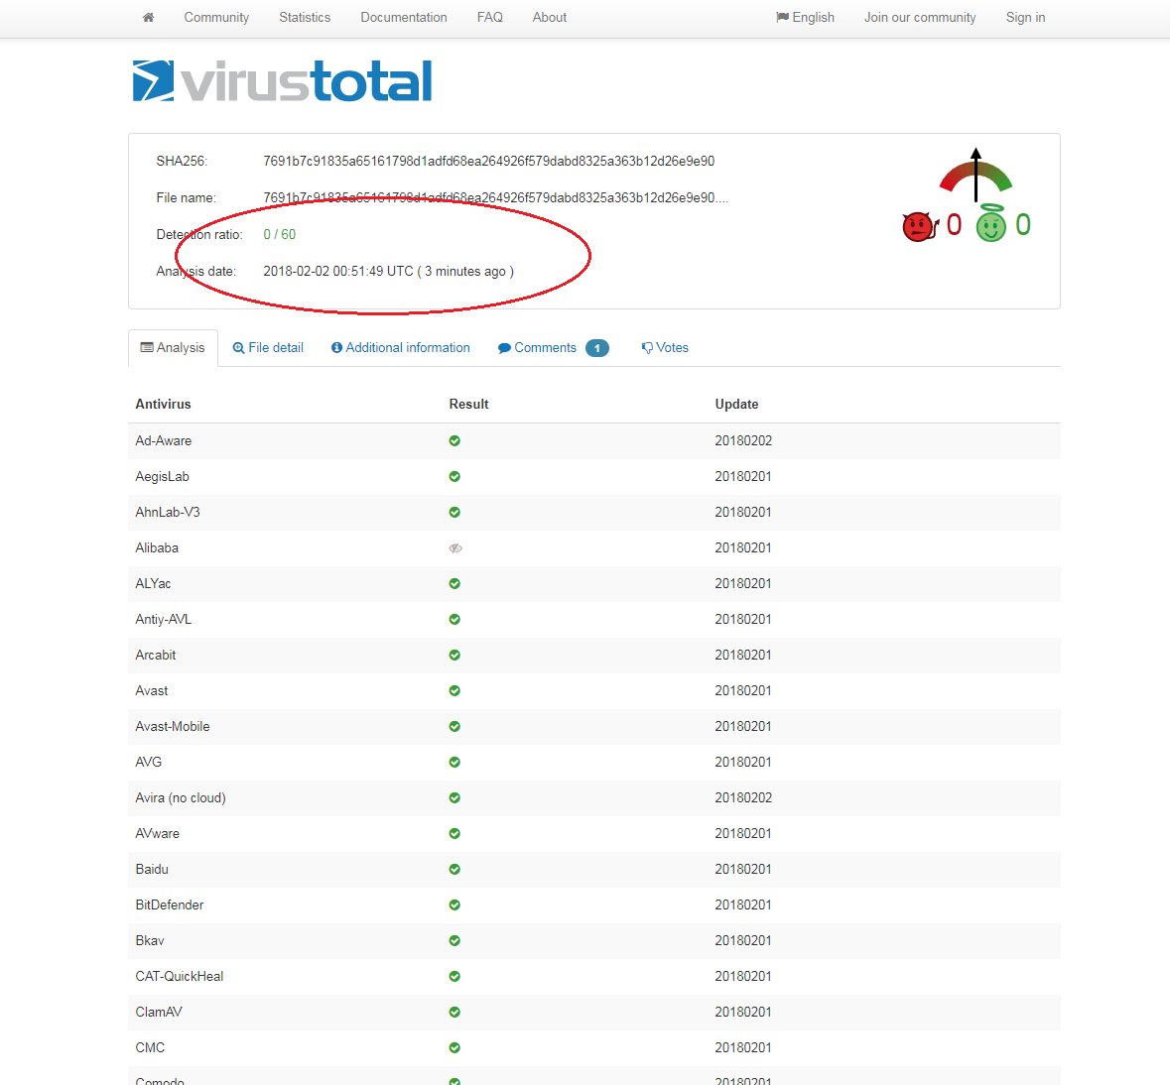Click Antiy-AVL clean result checkmark
This screenshot has width=1170, height=1085.
[455, 619]
